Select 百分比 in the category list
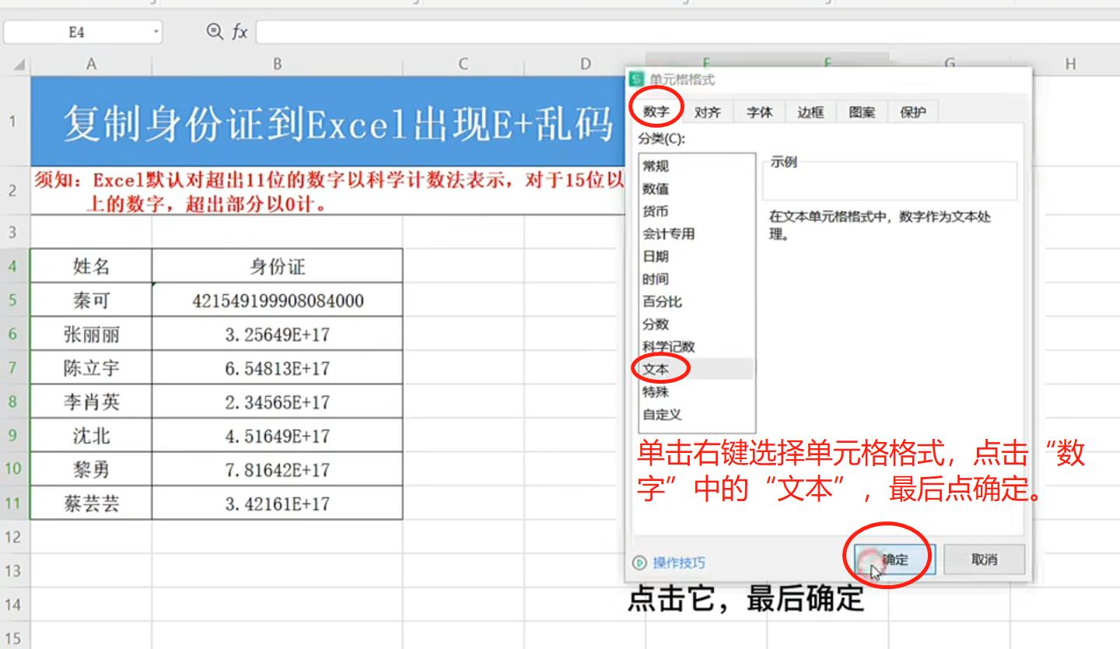The image size is (1120, 649). click(x=696, y=301)
